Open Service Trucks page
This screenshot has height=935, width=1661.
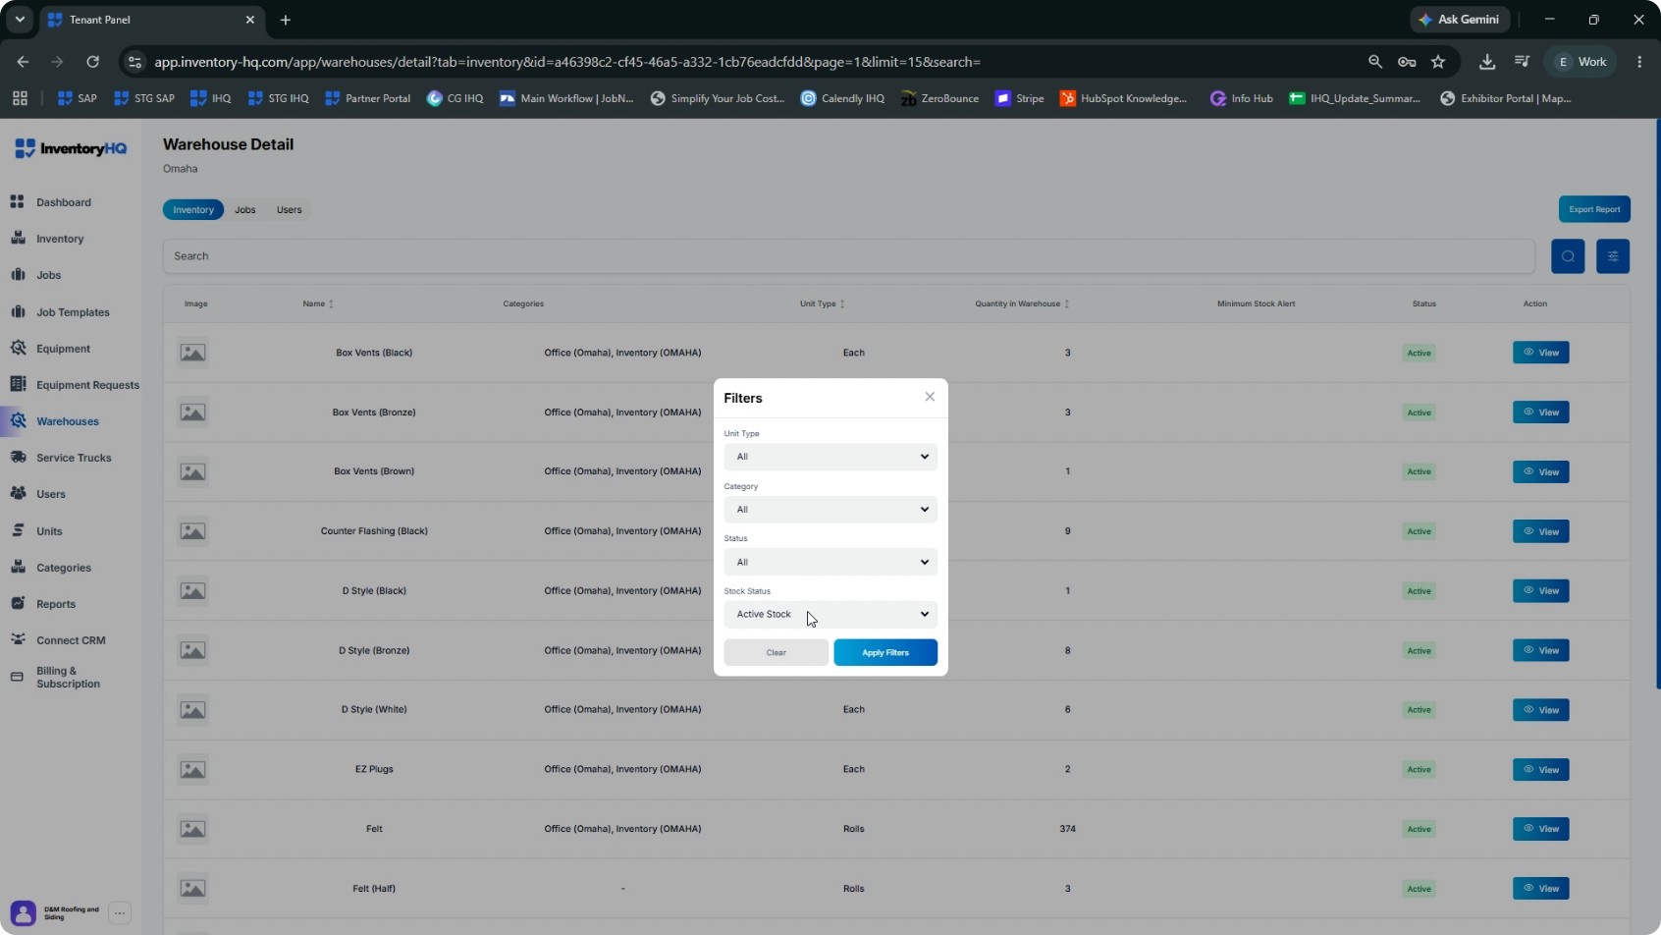click(x=74, y=458)
